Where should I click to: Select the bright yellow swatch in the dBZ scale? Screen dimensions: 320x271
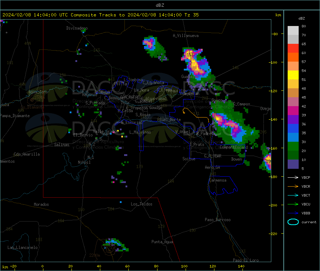point(293,75)
